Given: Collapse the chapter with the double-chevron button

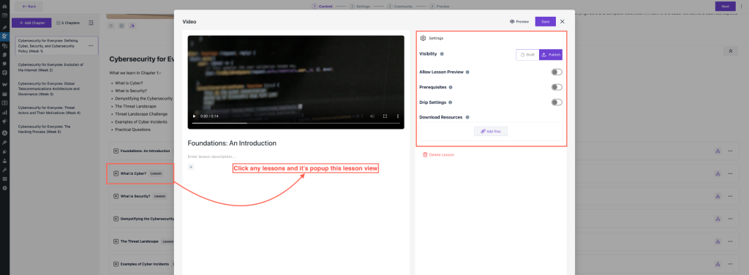Looking at the screenshot, I should click(731, 51).
